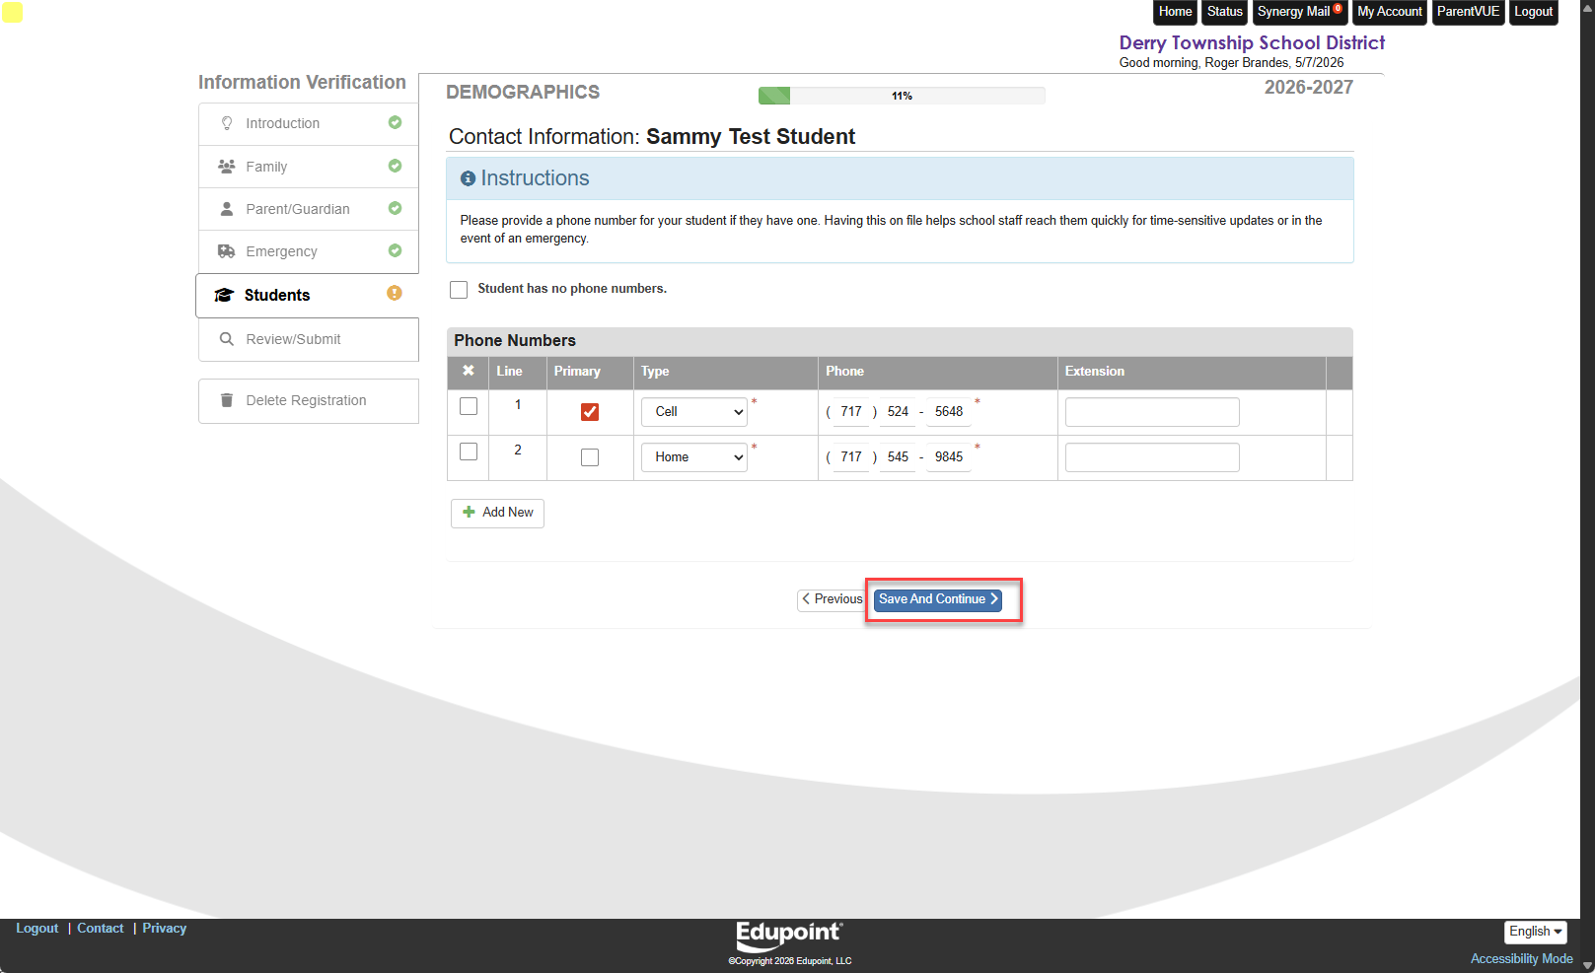Screen dimensions: 1595x973
Task: Click the Parent/Guardian person icon
Action: click(227, 209)
